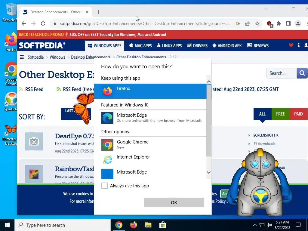
Task: Click the 39 downloads text
Action: 264,143
